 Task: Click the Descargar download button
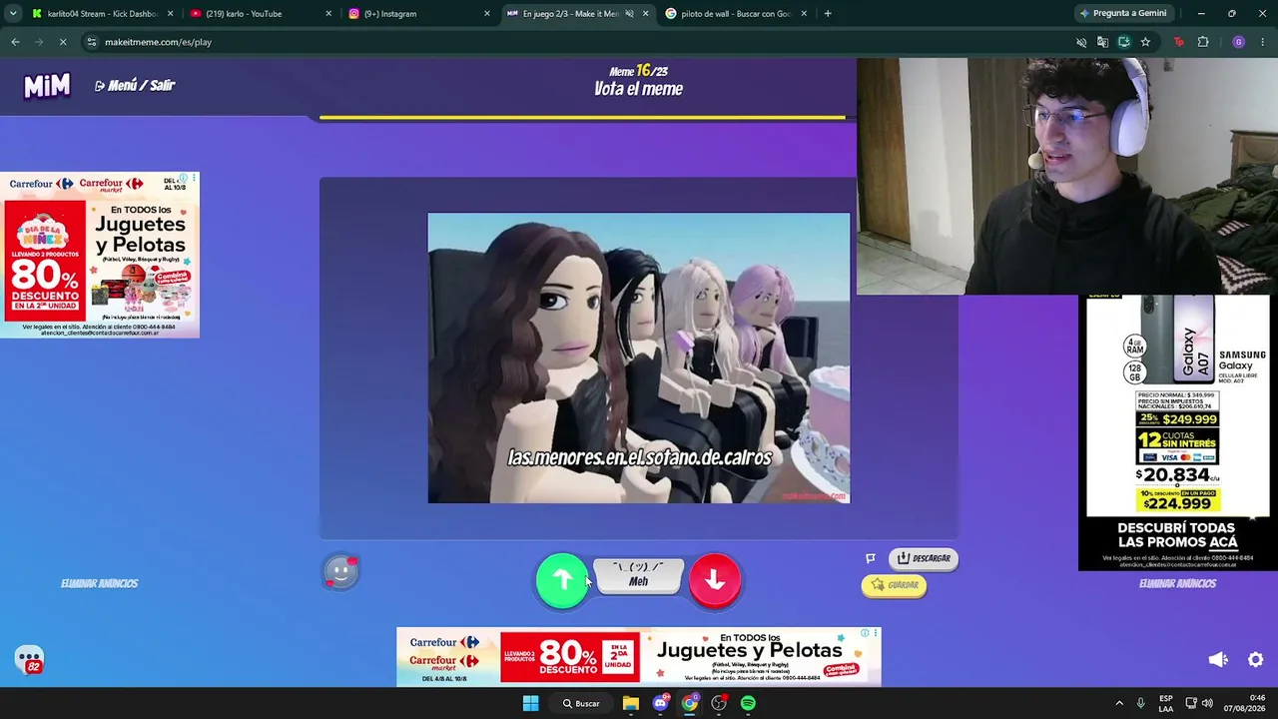click(924, 558)
